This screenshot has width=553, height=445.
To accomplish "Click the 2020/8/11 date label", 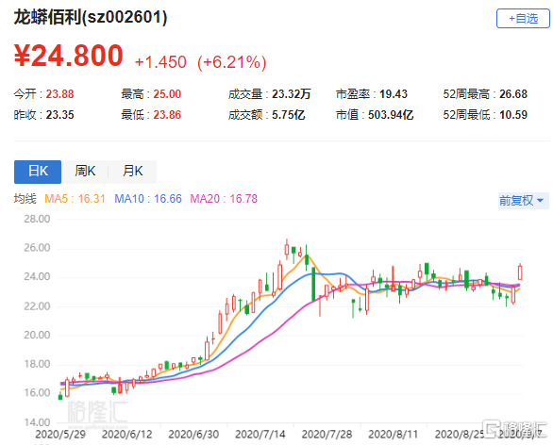I will tap(394, 434).
